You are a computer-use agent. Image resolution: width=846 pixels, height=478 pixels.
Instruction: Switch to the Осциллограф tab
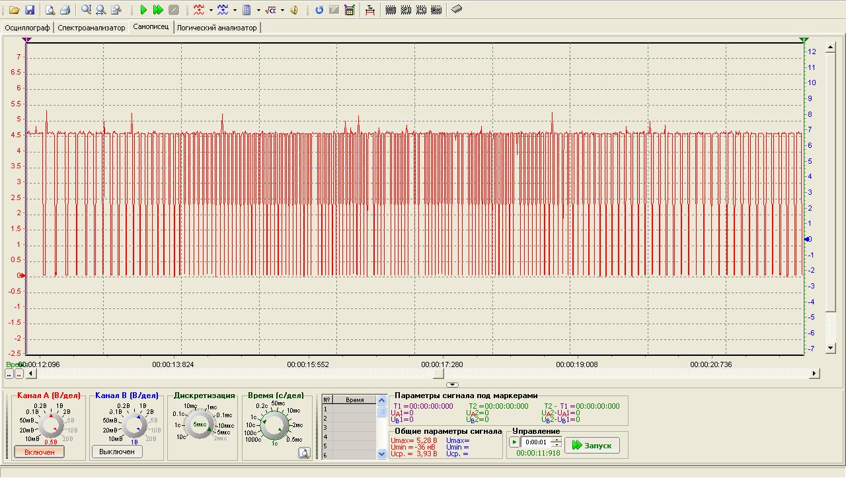pyautogui.click(x=27, y=28)
